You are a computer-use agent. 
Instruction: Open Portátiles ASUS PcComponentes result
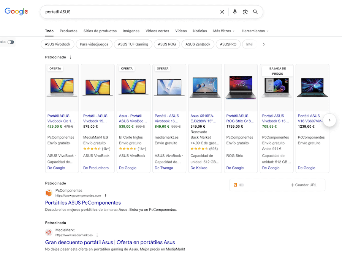[83, 203]
